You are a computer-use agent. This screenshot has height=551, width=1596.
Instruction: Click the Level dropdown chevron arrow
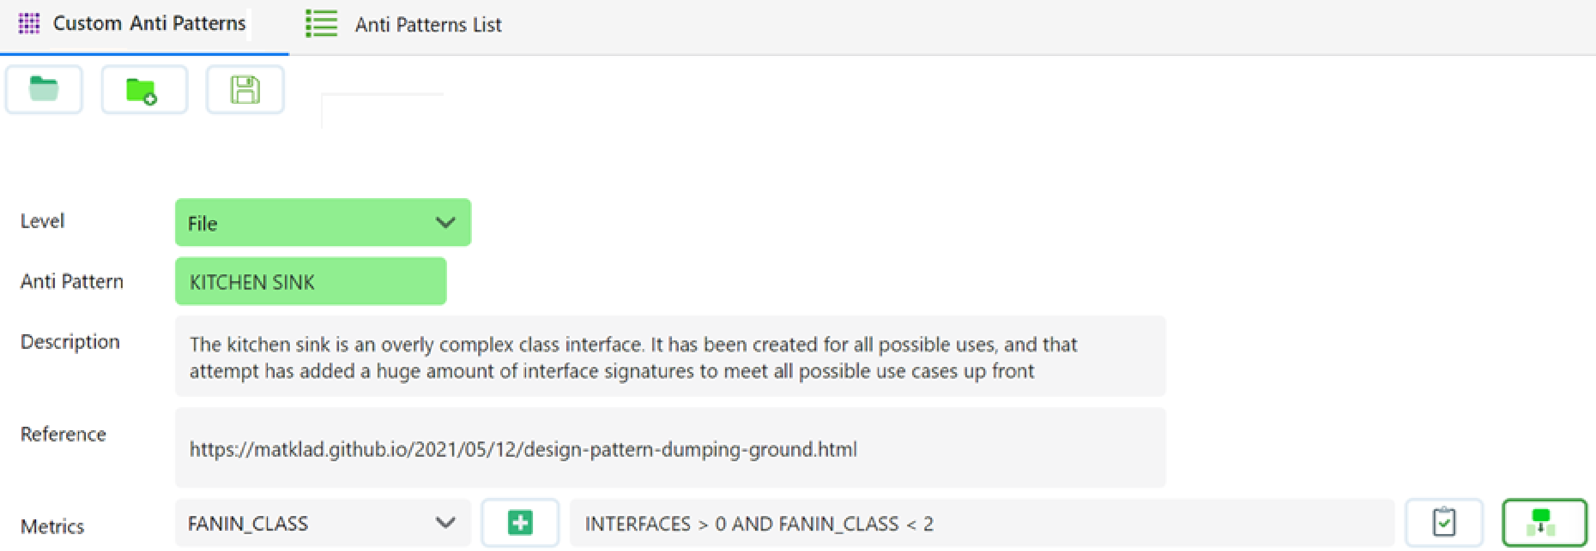click(x=445, y=222)
